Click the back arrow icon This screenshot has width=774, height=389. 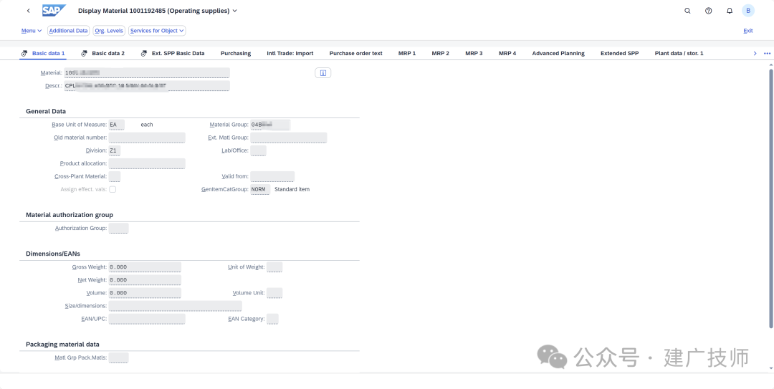pos(28,11)
